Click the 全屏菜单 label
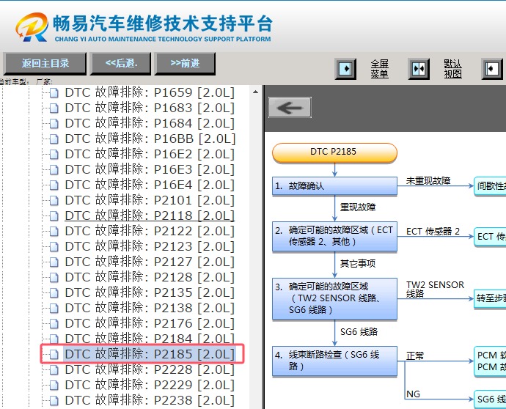The height and width of the screenshot is (409, 506). coord(380,69)
